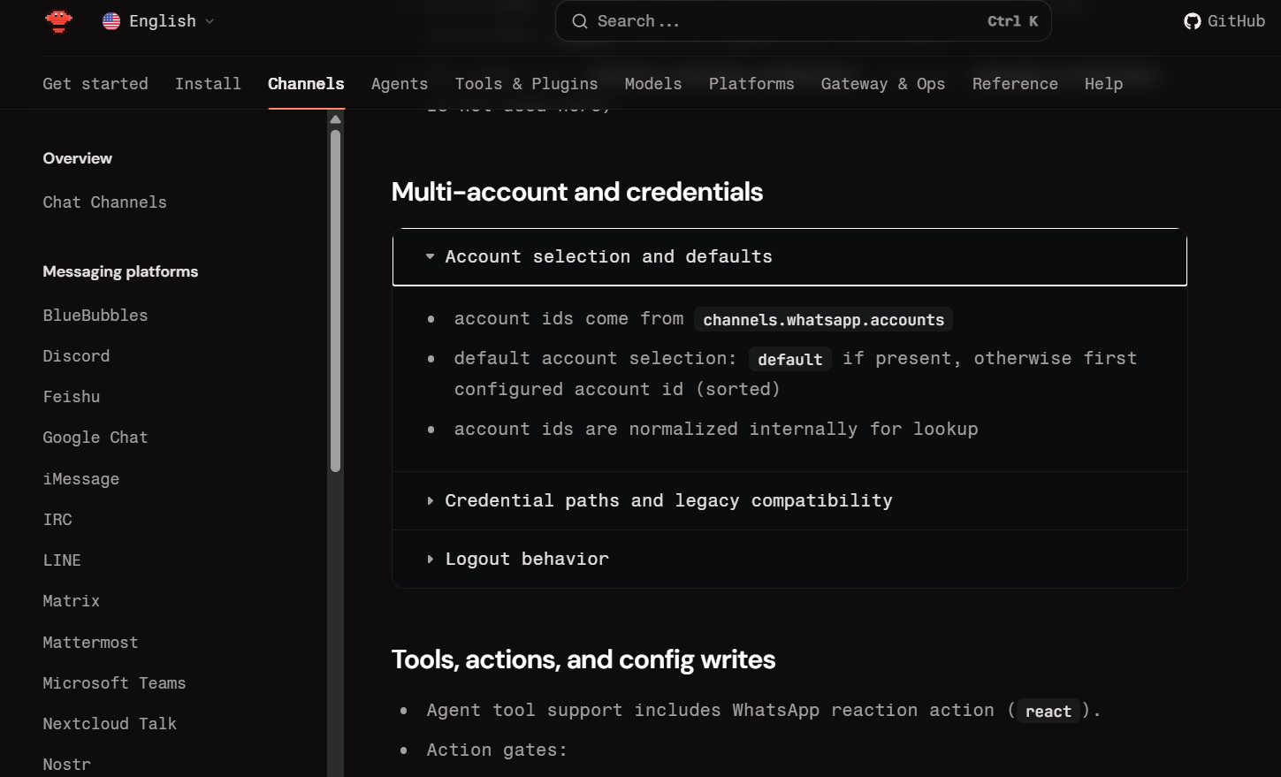Collapse Account selection and defaults section

click(x=789, y=257)
